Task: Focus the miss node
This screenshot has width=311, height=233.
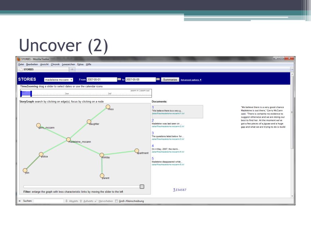Action: click(x=108, y=107)
